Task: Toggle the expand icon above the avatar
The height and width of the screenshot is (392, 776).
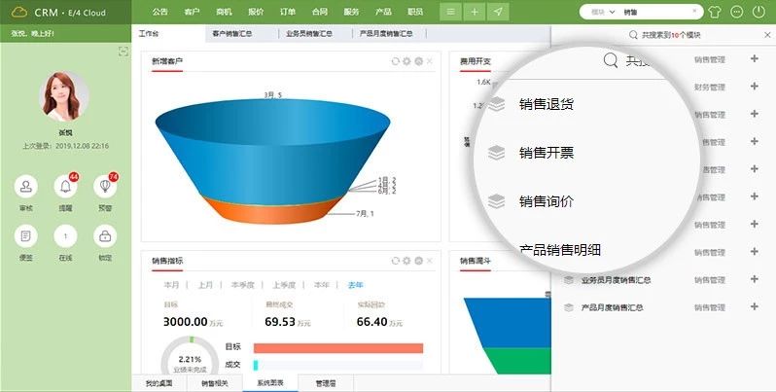Action: pos(123,51)
